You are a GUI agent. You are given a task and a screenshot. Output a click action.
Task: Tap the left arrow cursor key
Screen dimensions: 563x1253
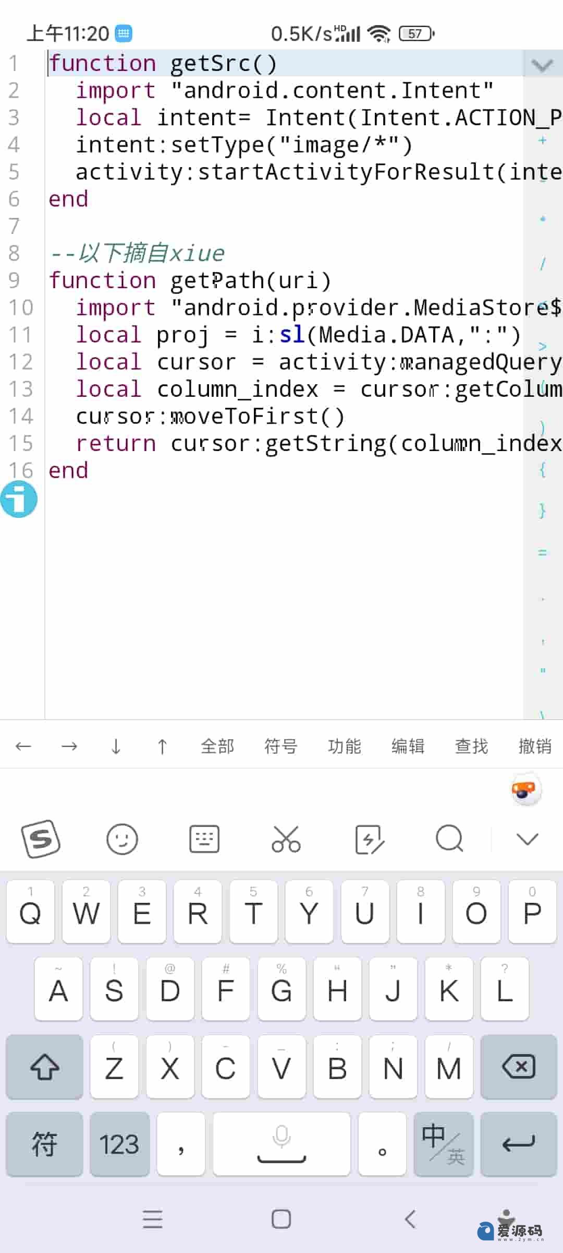(23, 746)
